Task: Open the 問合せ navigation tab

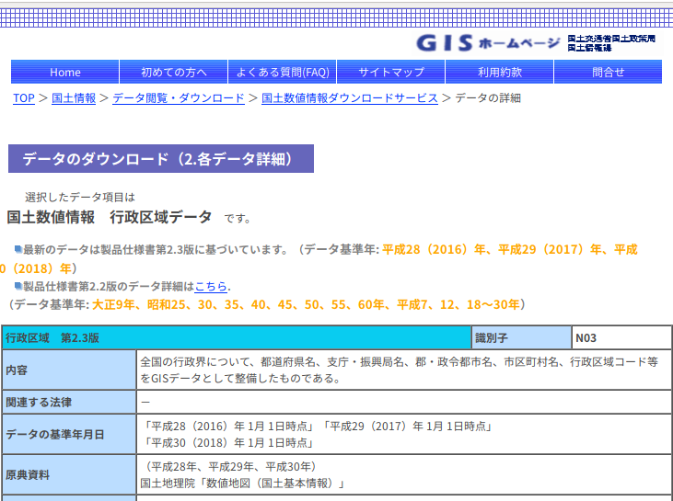Action: point(609,72)
